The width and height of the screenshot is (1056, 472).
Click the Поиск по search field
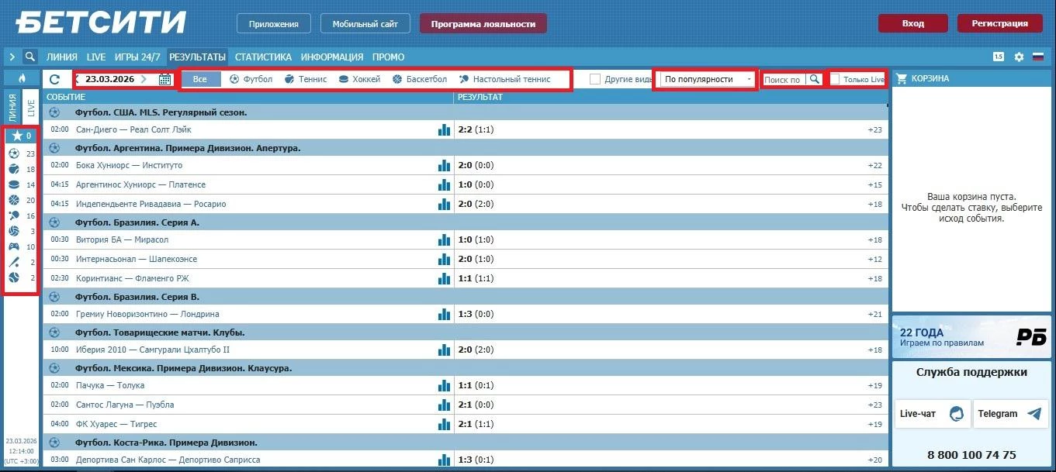(784, 79)
